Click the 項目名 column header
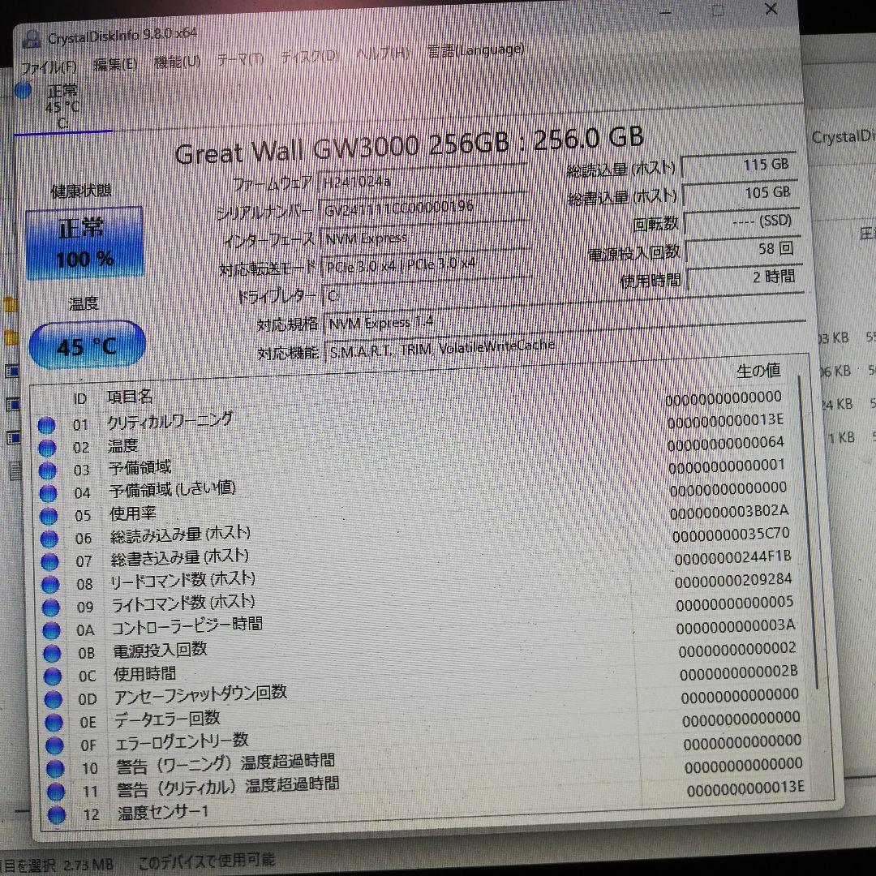876x876 pixels. pyautogui.click(x=130, y=397)
